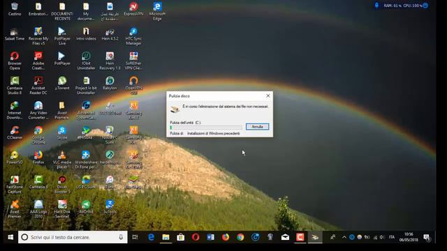Screen dimensions: 447x251
Task: Select the 3uTools desktop shortcut
Action: point(110,207)
